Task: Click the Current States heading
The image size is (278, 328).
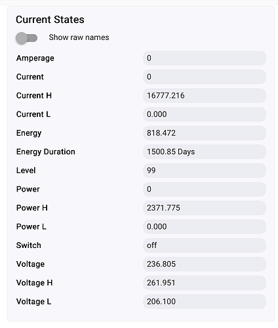Action: coord(50,20)
